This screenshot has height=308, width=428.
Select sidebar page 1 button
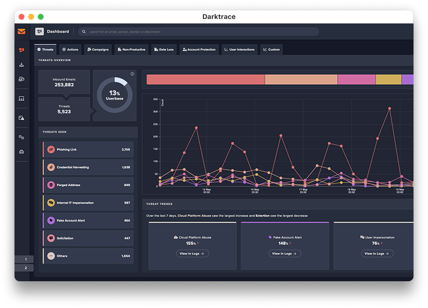pyautogui.click(x=25, y=259)
